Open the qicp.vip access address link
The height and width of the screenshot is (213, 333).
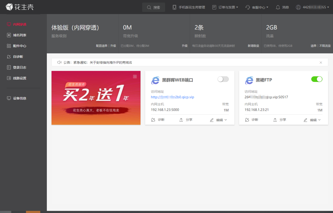click(172, 97)
